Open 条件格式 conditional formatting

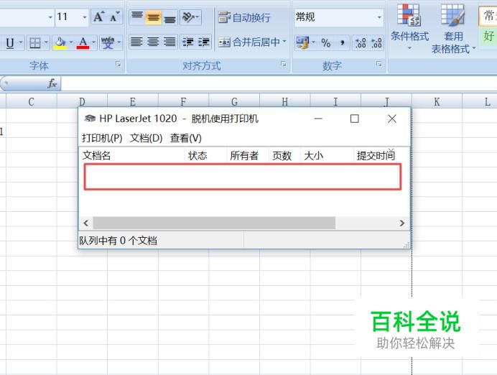click(409, 28)
